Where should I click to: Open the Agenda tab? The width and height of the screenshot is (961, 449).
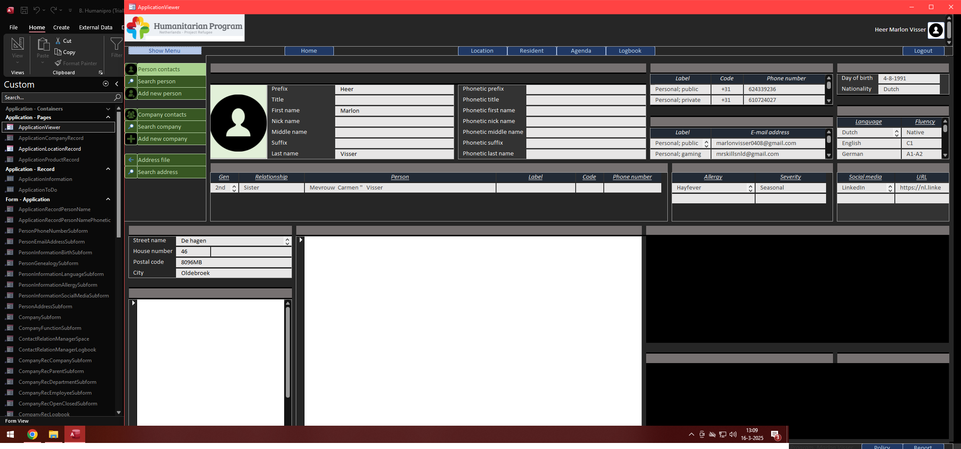pos(581,51)
